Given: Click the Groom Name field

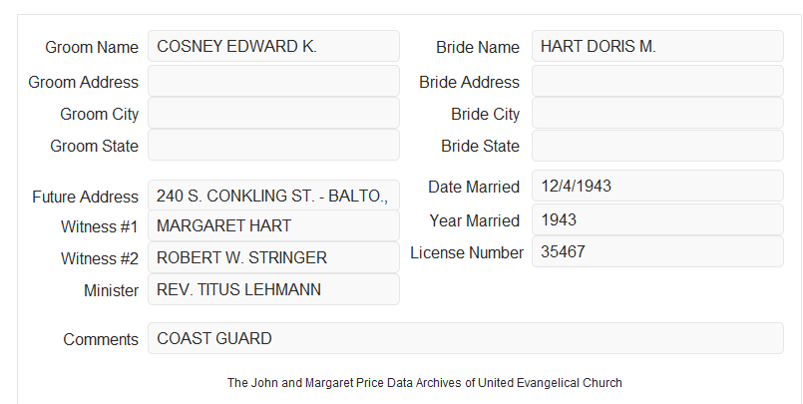Looking at the screenshot, I should click(x=273, y=46).
